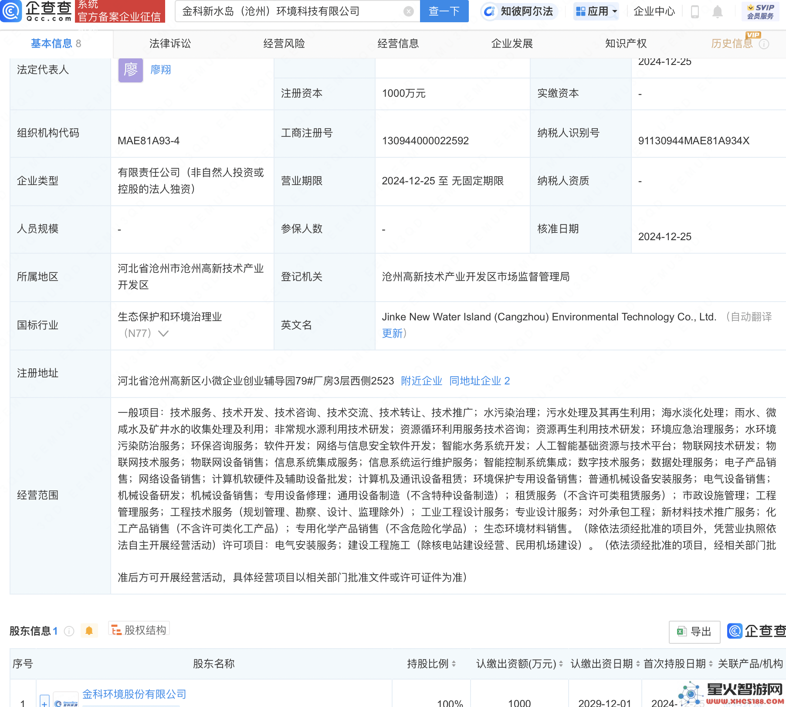The height and width of the screenshot is (707, 786).
Task: Click the info icon beside 历史信息
Action: [764, 44]
